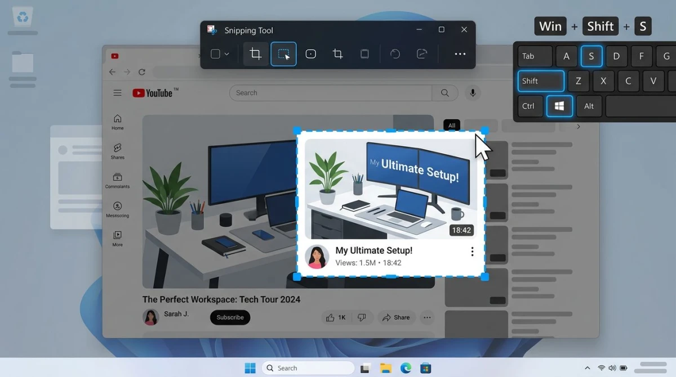Click into the YouTube Search field
Image resolution: width=676 pixels, height=377 pixels.
coord(331,93)
